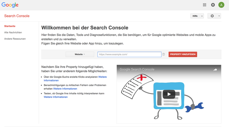Screen dimensions: 229x127
Task: Open the green account avatar A
Action: tap(221, 5)
